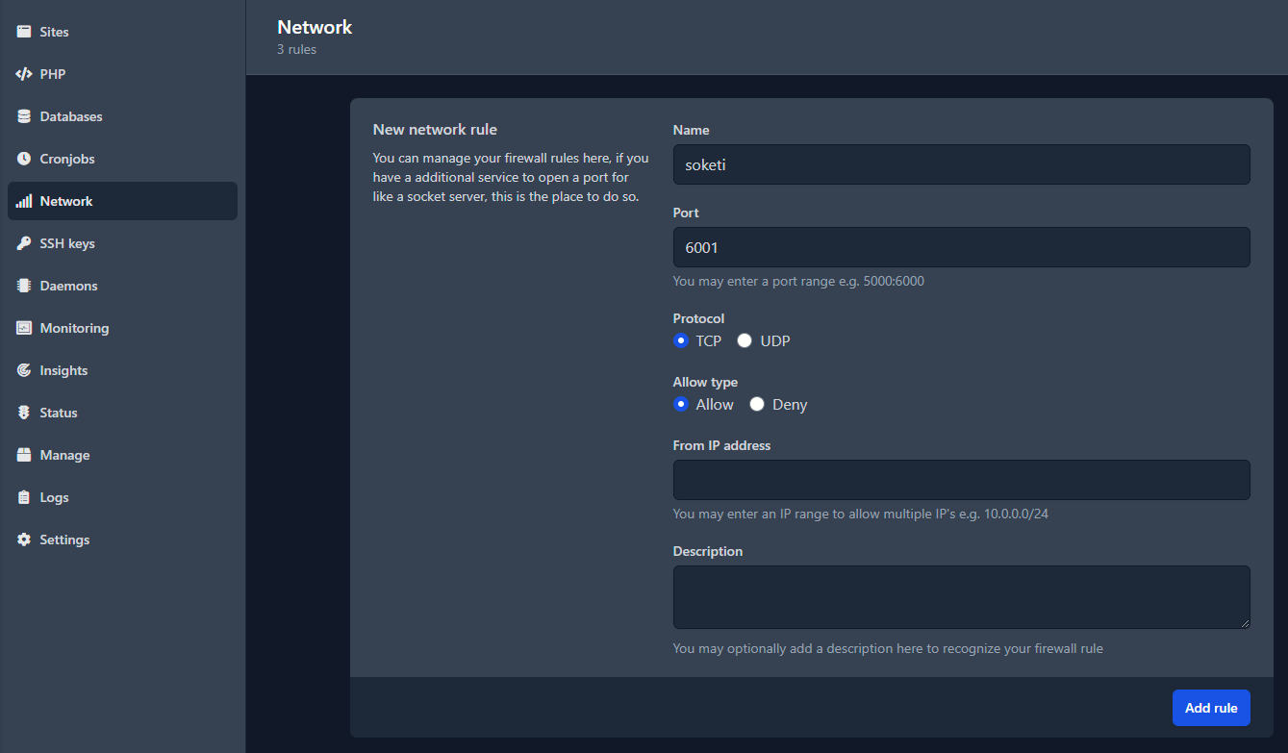Go to the PHP section
Image resolution: width=1288 pixels, height=753 pixels.
122,74
